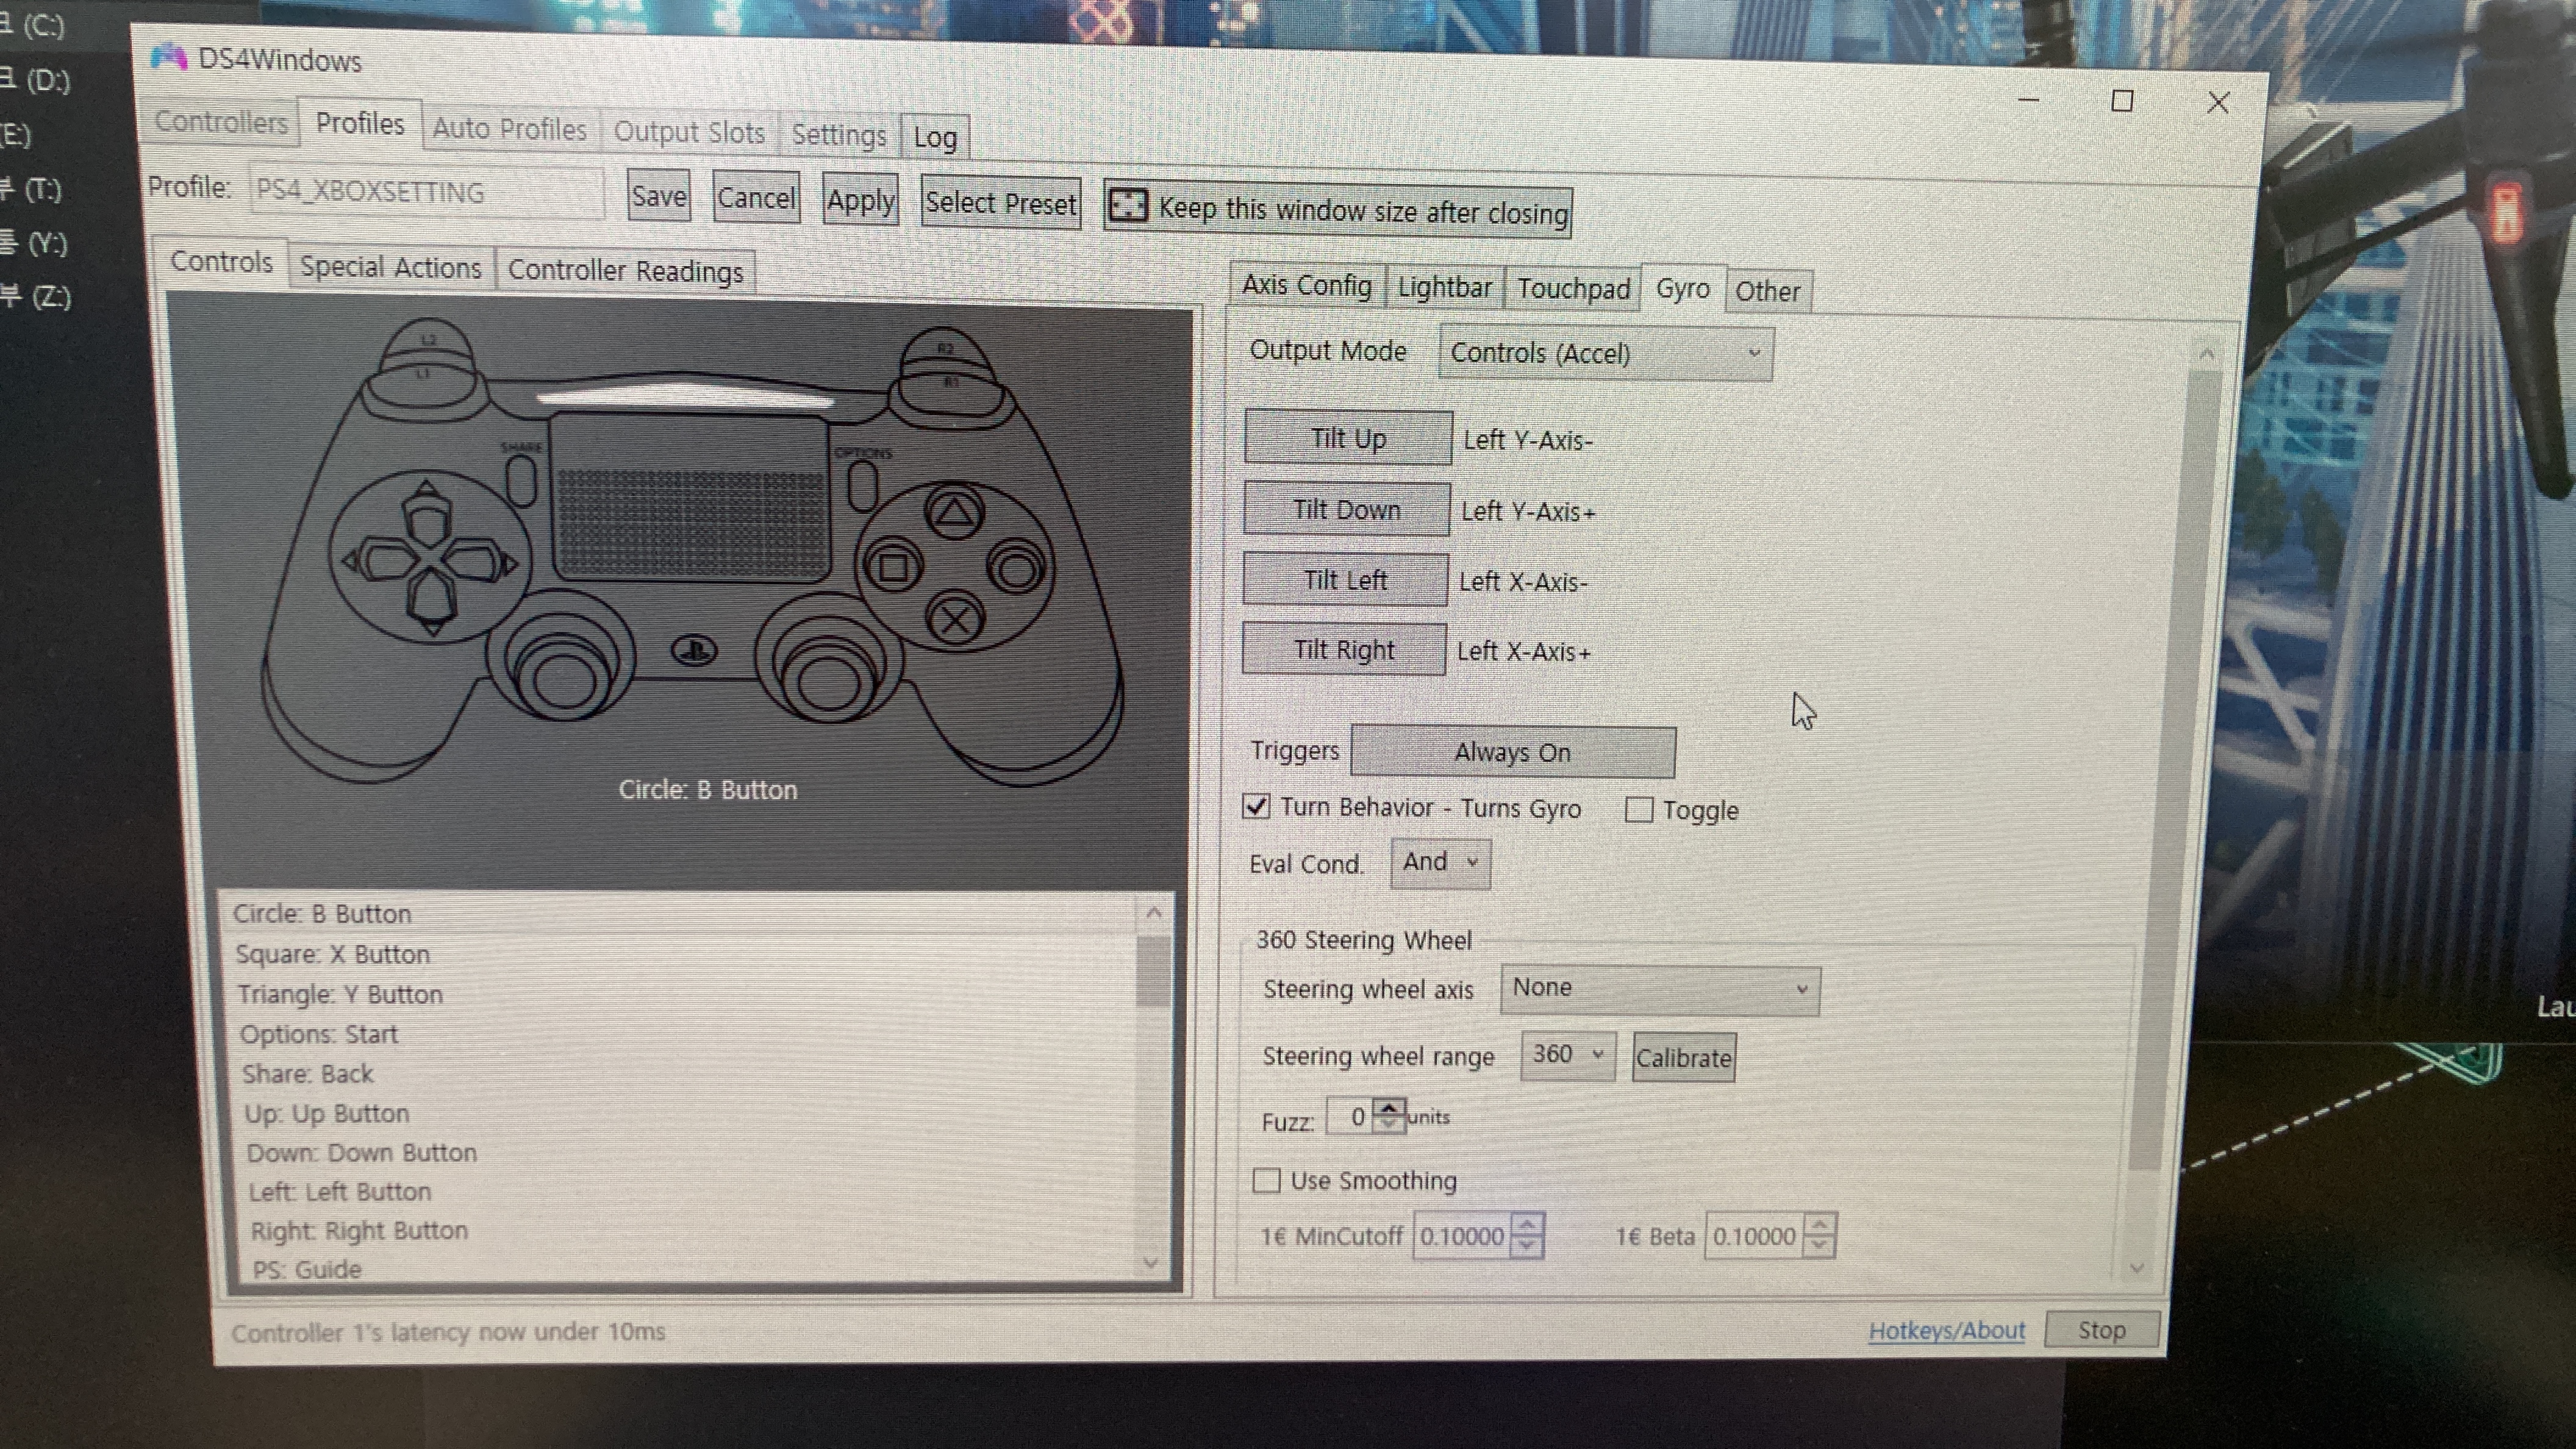Switch to the Touchpad tab
Image resolution: width=2576 pixels, height=1449 pixels.
[x=1572, y=289]
